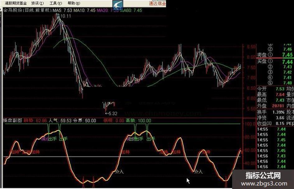Click the first white 介入 signal label
Image resolution: width=294 pixels, height=189 pixels.
[x=119, y=171]
